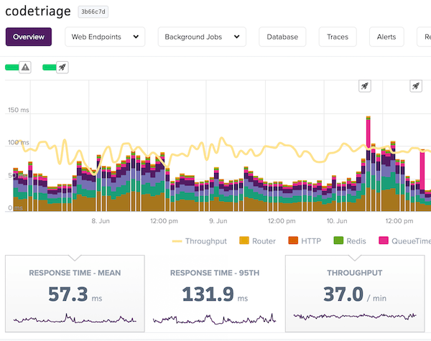Image resolution: width=431 pixels, height=341 pixels.
Task: Toggle Throughput series in chart legend
Action: pos(200,241)
